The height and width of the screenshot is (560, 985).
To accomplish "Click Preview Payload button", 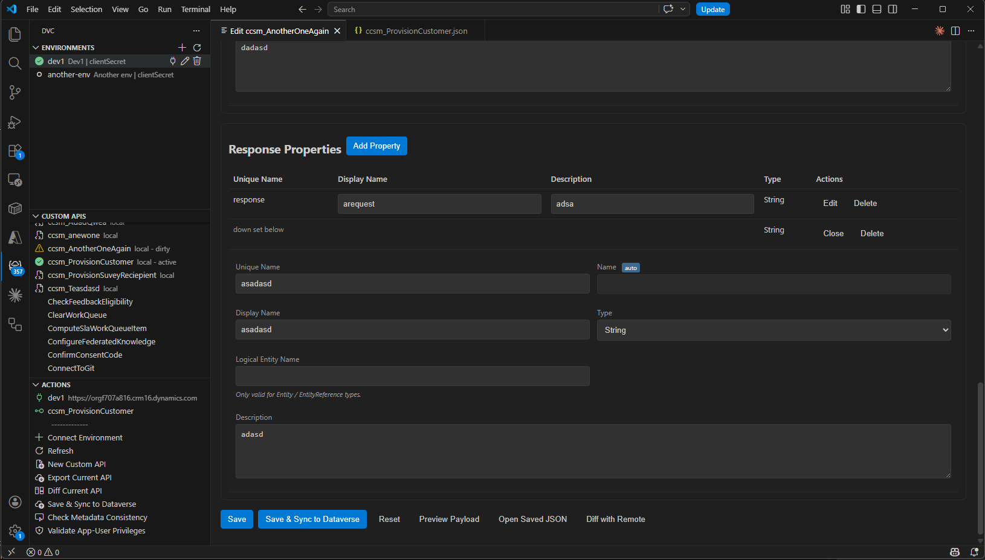I will 449,519.
